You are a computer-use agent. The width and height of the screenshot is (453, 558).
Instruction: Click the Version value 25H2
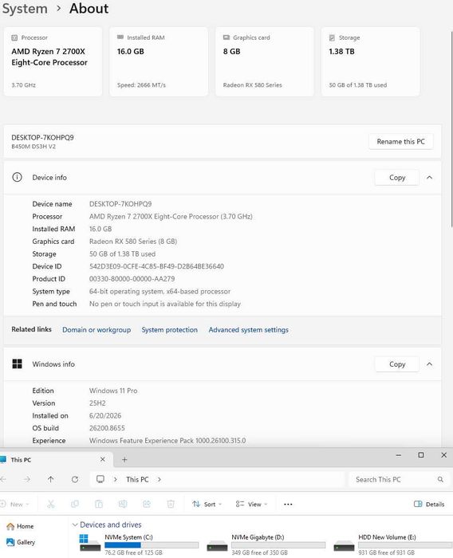point(97,403)
